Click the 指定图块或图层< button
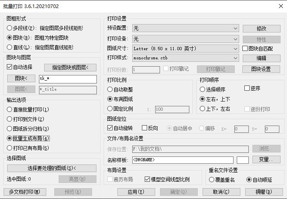 (70, 67)
